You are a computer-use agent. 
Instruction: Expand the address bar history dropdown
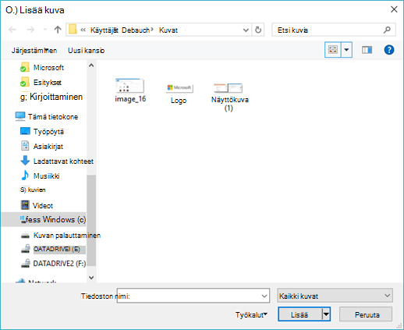tap(246, 30)
